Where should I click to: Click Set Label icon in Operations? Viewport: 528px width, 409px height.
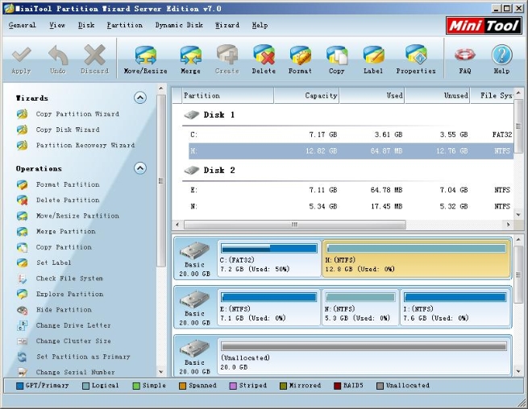[x=23, y=262]
